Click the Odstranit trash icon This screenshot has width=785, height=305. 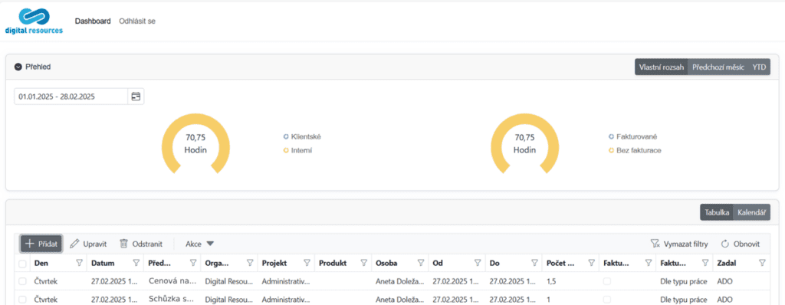(x=123, y=244)
